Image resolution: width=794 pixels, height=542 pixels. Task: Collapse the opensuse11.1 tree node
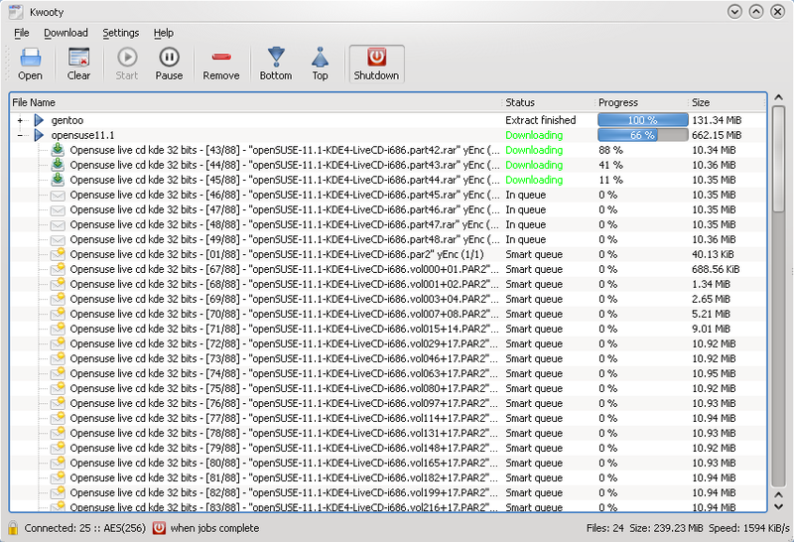pos(20,135)
